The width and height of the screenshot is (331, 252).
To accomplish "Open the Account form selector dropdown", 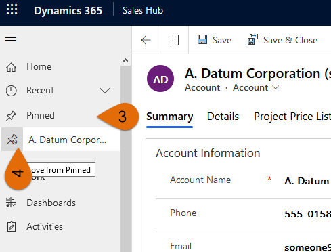I will pyautogui.click(x=256, y=87).
